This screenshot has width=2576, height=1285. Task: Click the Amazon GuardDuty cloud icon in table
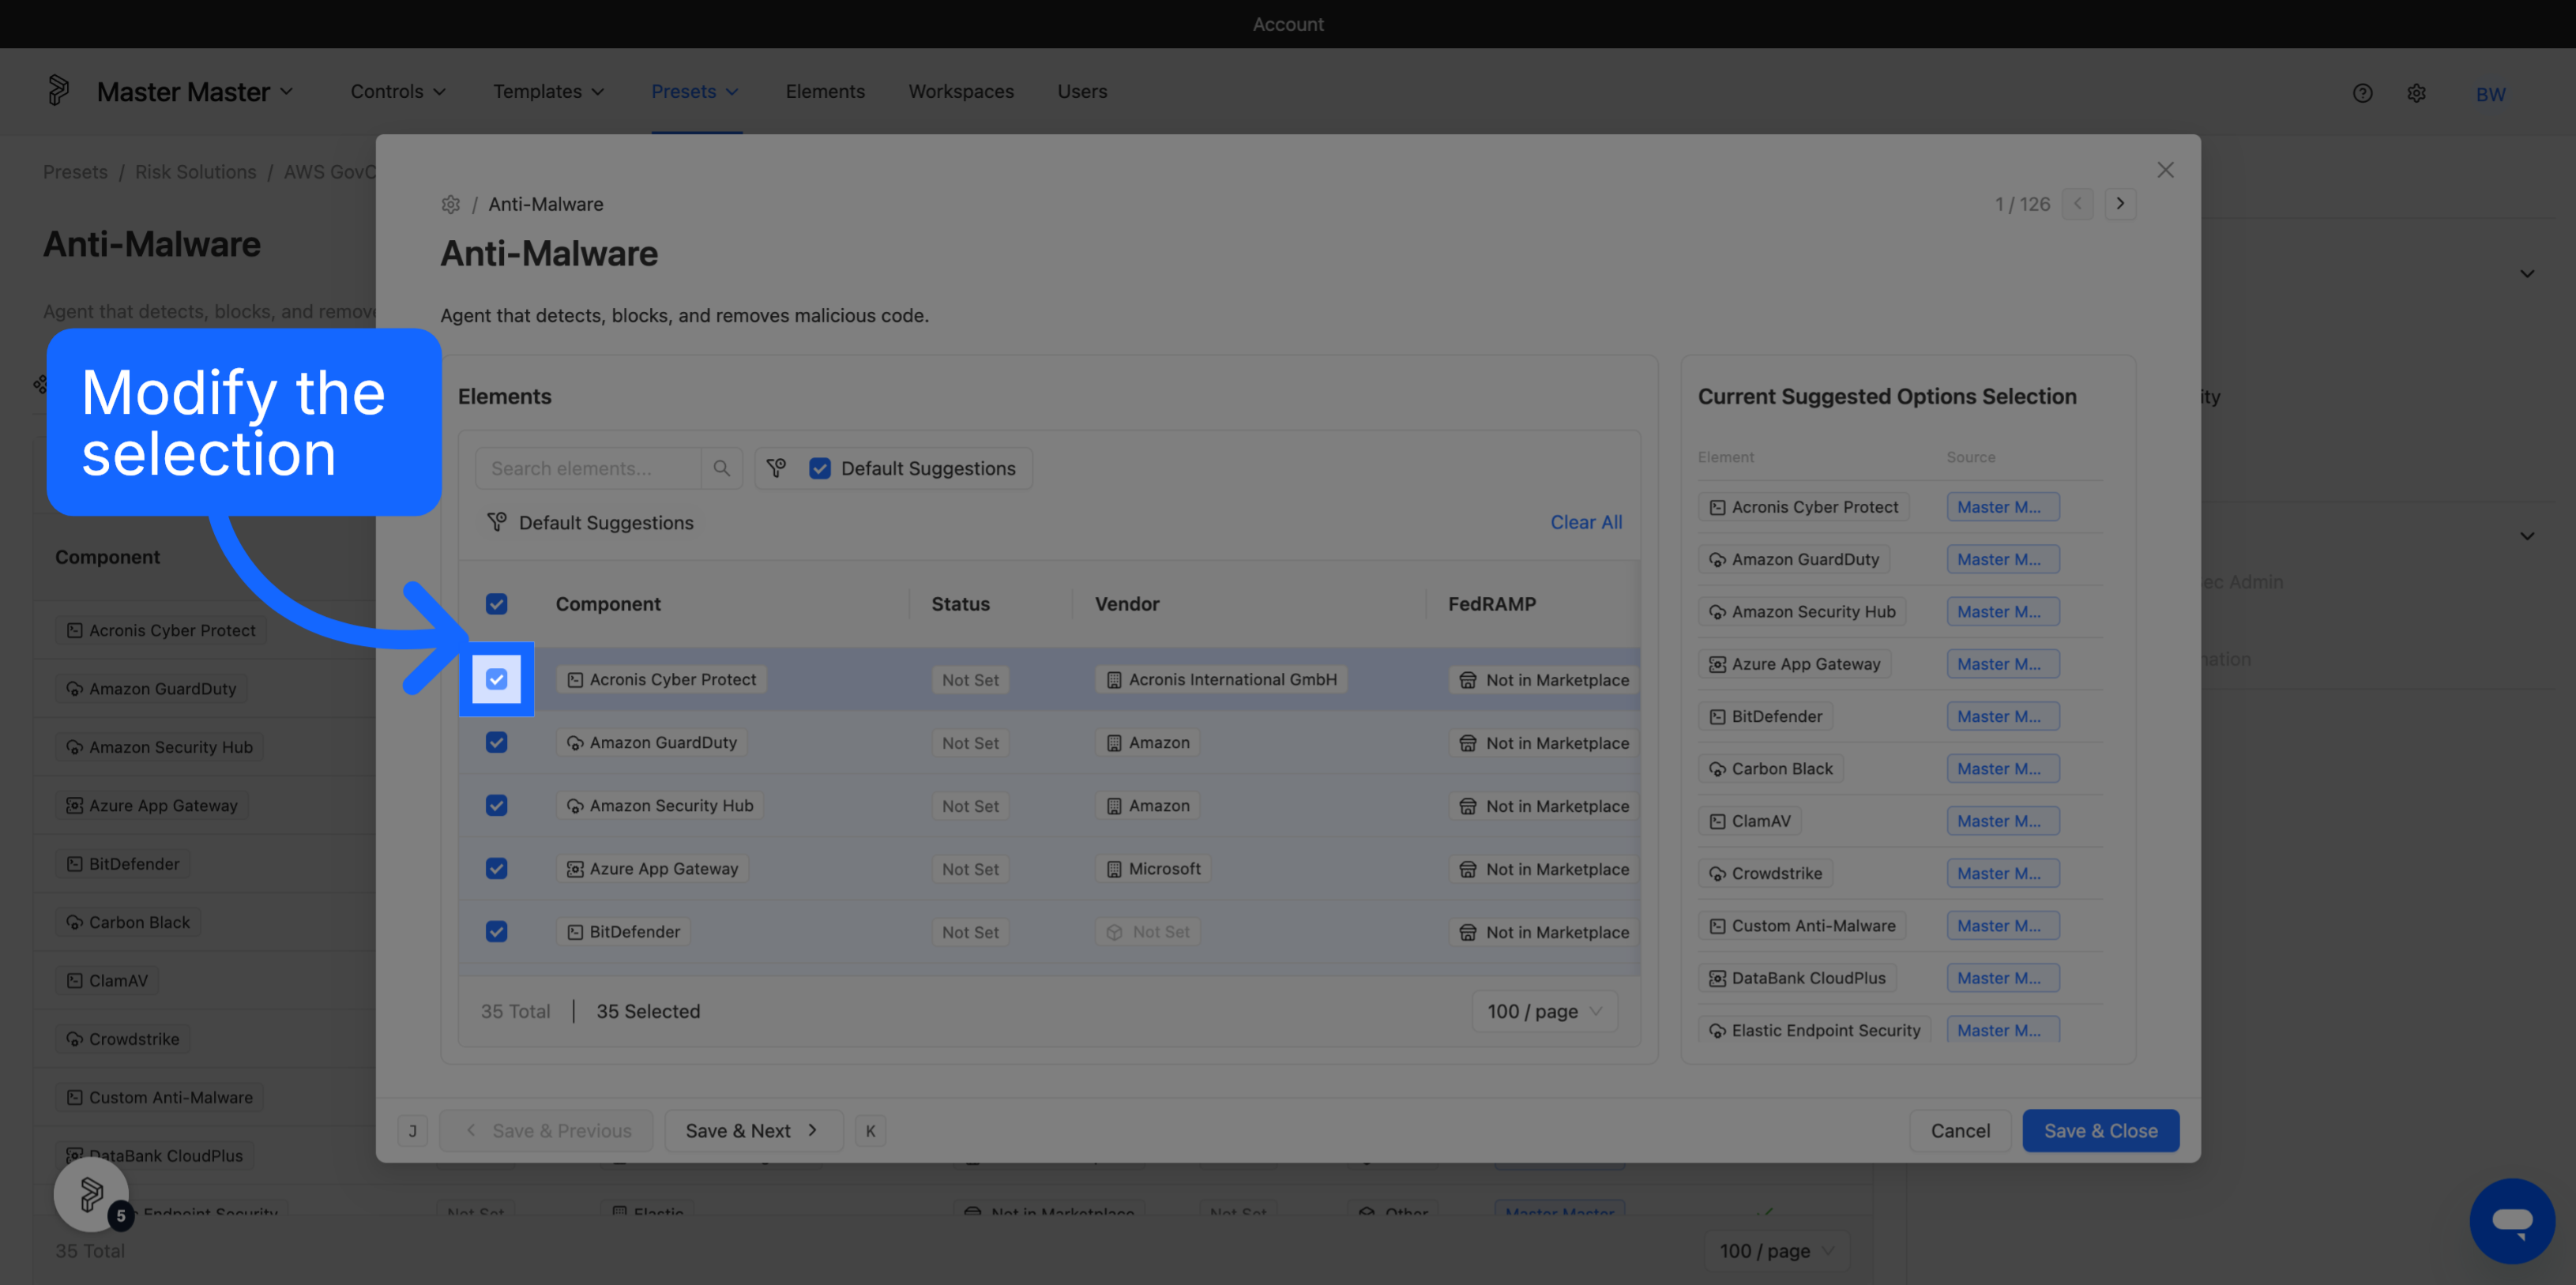(x=575, y=743)
